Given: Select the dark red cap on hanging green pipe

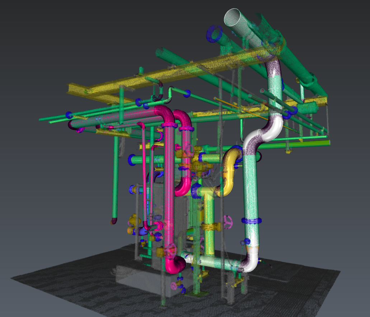Looking at the screenshot, I should [x=113, y=222].
